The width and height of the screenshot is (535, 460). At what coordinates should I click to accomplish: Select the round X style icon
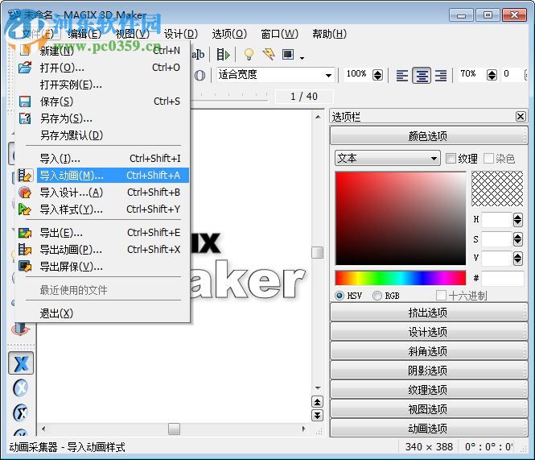20,388
